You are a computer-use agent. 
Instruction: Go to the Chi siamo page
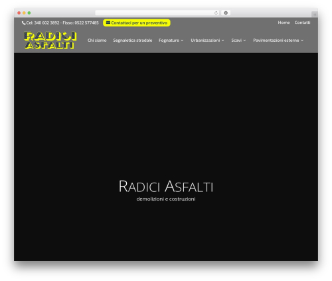(x=97, y=41)
